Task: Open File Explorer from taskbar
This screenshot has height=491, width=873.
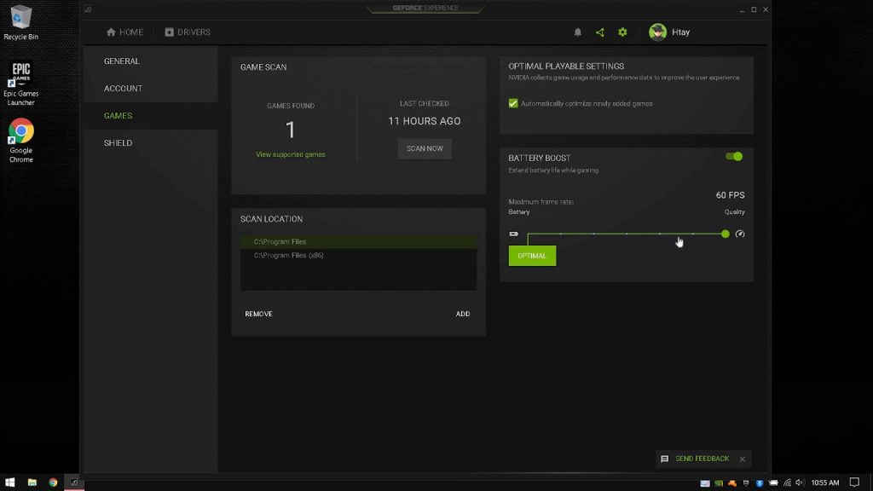Action: (x=32, y=482)
